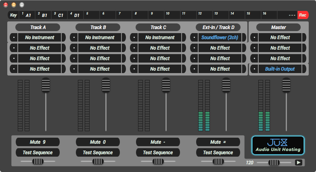Toggle the Mute 0 button for Track B
The height and width of the screenshot is (172, 316).
pos(98,142)
